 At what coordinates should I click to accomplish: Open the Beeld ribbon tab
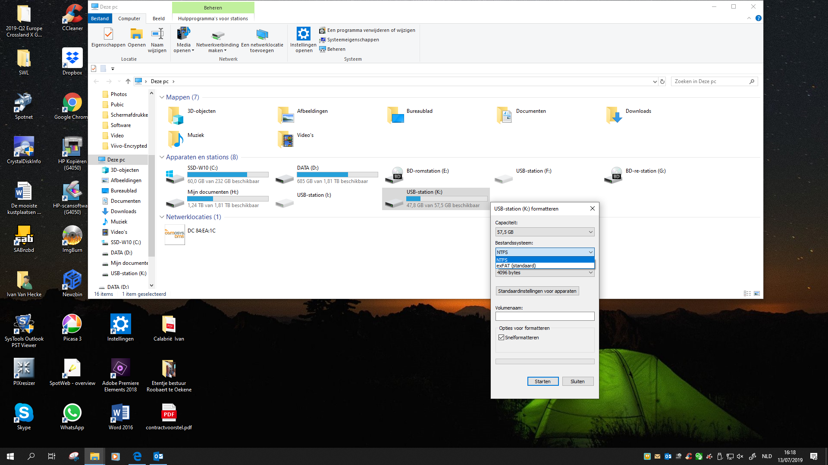158,19
